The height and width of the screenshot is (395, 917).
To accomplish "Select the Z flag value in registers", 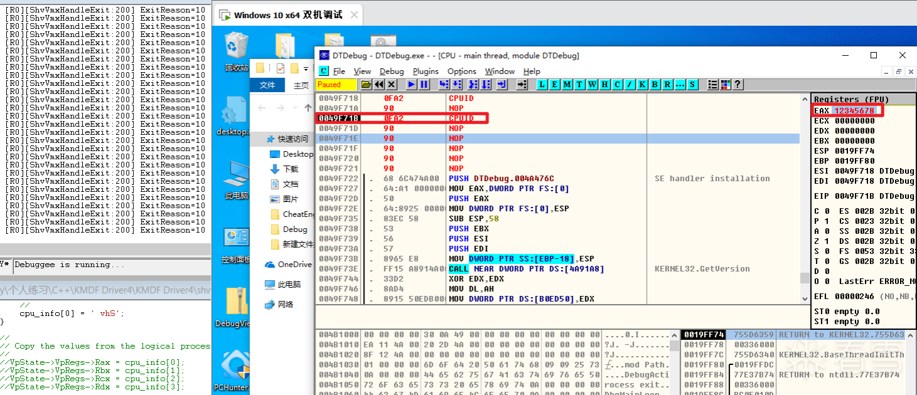I will (x=826, y=241).
